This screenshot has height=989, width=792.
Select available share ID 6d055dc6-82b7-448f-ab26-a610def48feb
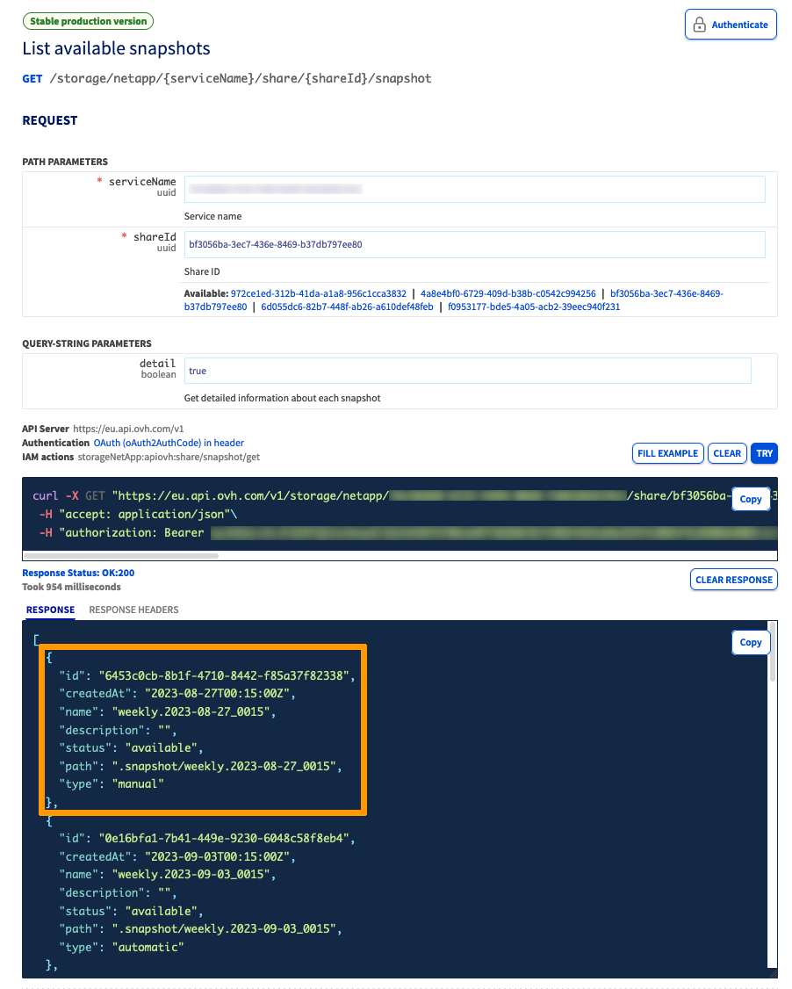click(348, 307)
